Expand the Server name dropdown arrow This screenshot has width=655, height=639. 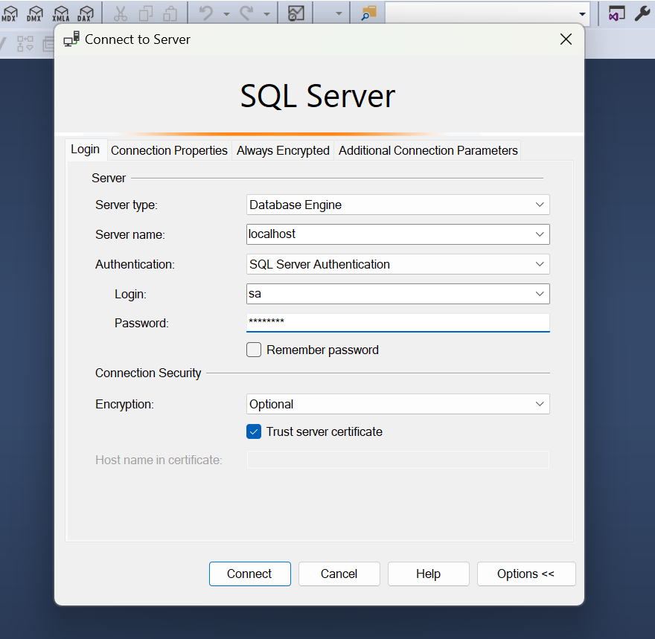(540, 234)
